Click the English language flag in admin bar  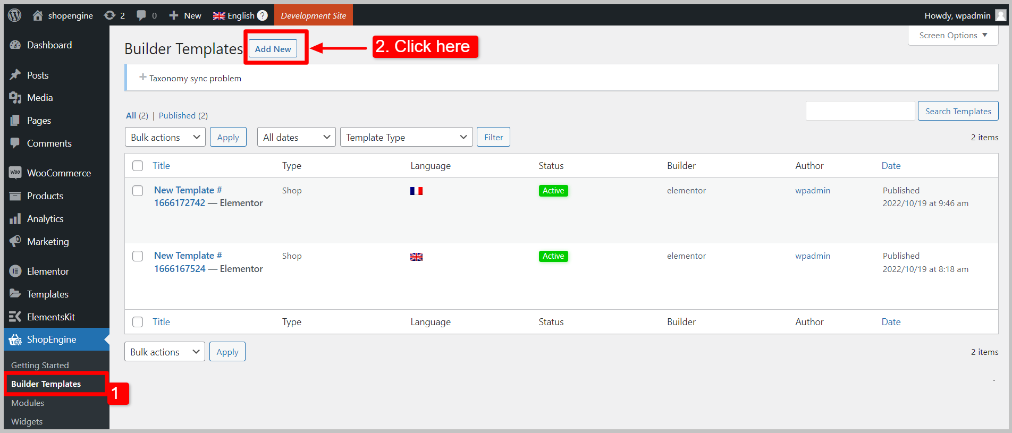[219, 16]
